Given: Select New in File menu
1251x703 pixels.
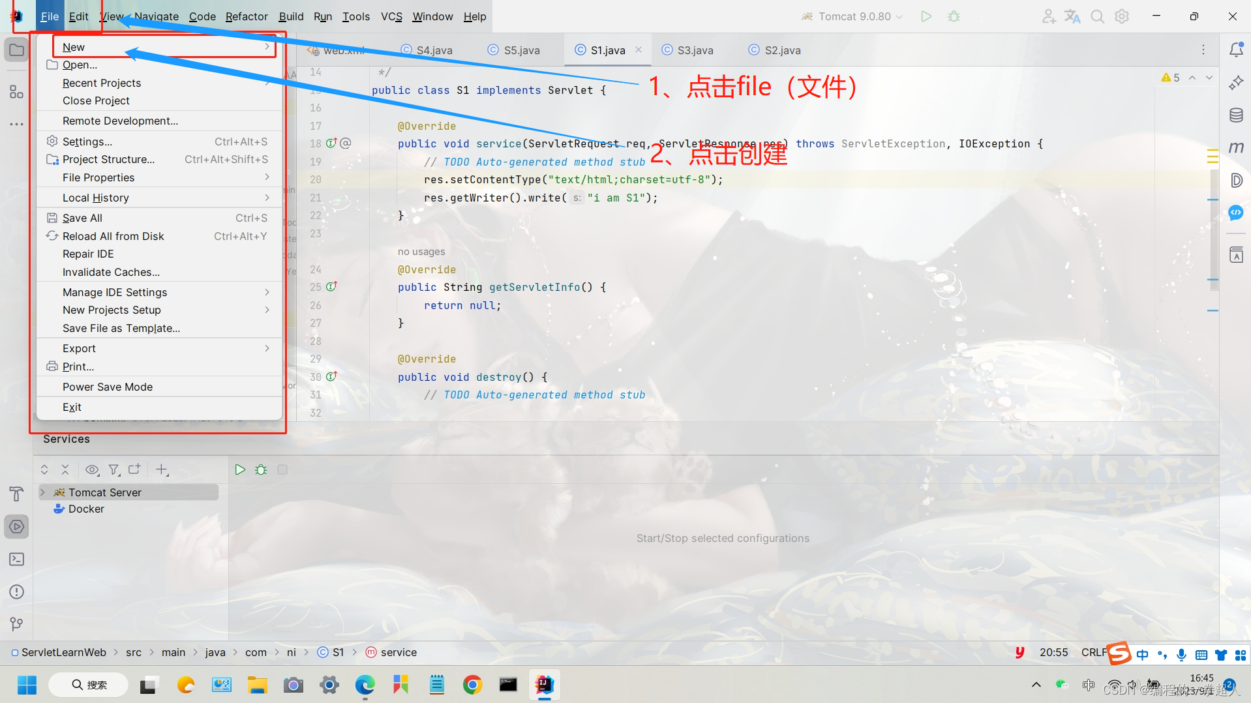Looking at the screenshot, I should [159, 47].
